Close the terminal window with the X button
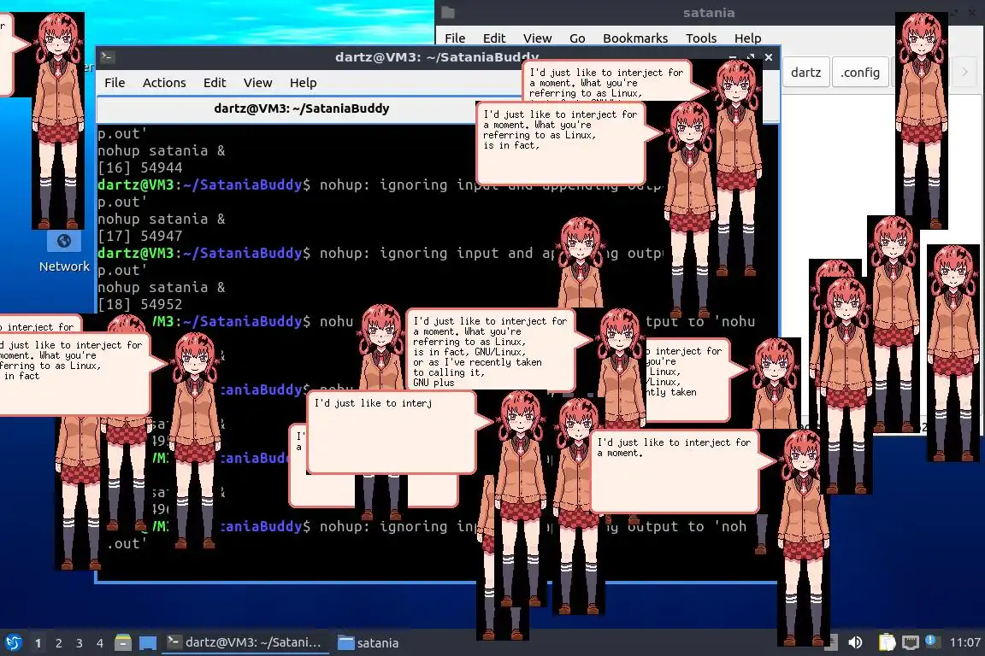The image size is (985, 656). coord(769,57)
